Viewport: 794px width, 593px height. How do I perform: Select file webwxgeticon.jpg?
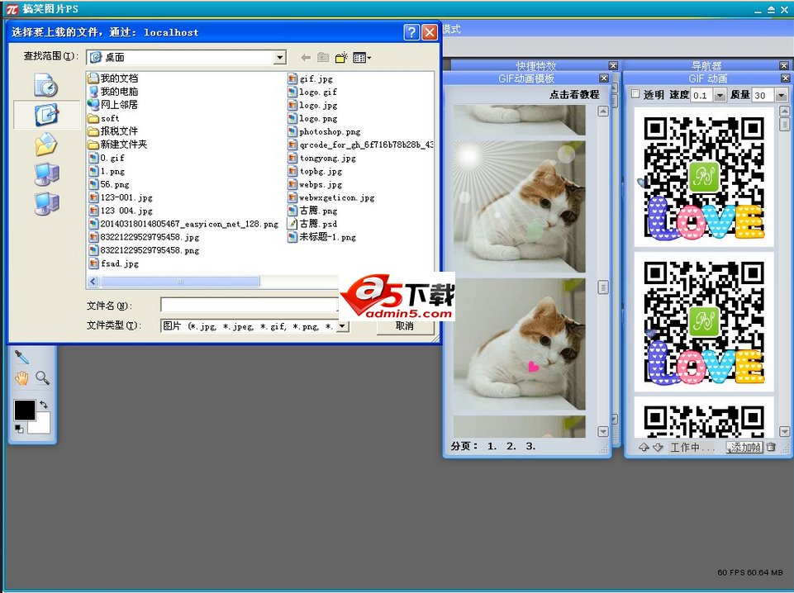click(331, 197)
